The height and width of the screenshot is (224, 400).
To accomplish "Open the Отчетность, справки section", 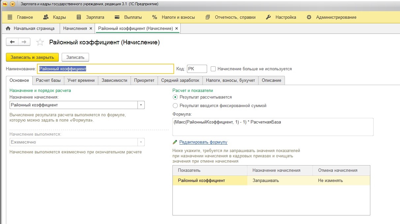I will point(235,17).
